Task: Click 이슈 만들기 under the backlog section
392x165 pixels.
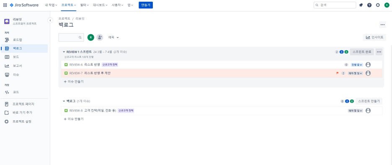Action: [x=74, y=119]
